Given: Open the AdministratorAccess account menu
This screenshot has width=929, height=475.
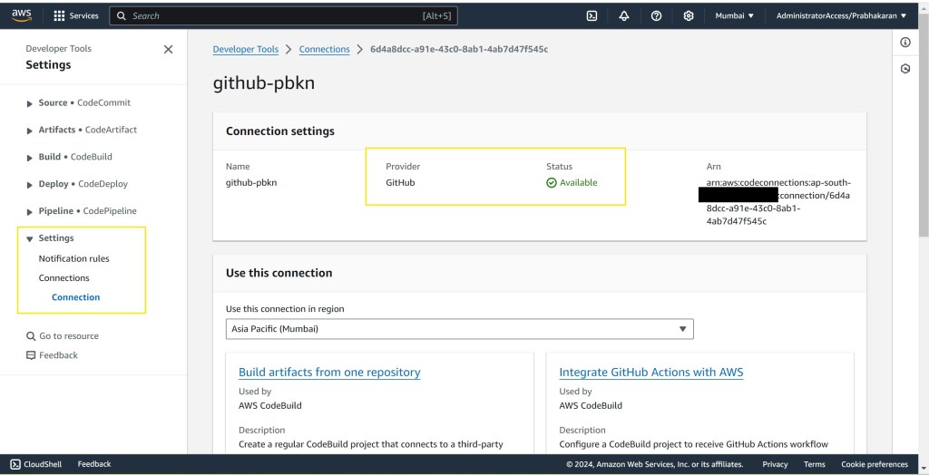Looking at the screenshot, I should (x=841, y=15).
